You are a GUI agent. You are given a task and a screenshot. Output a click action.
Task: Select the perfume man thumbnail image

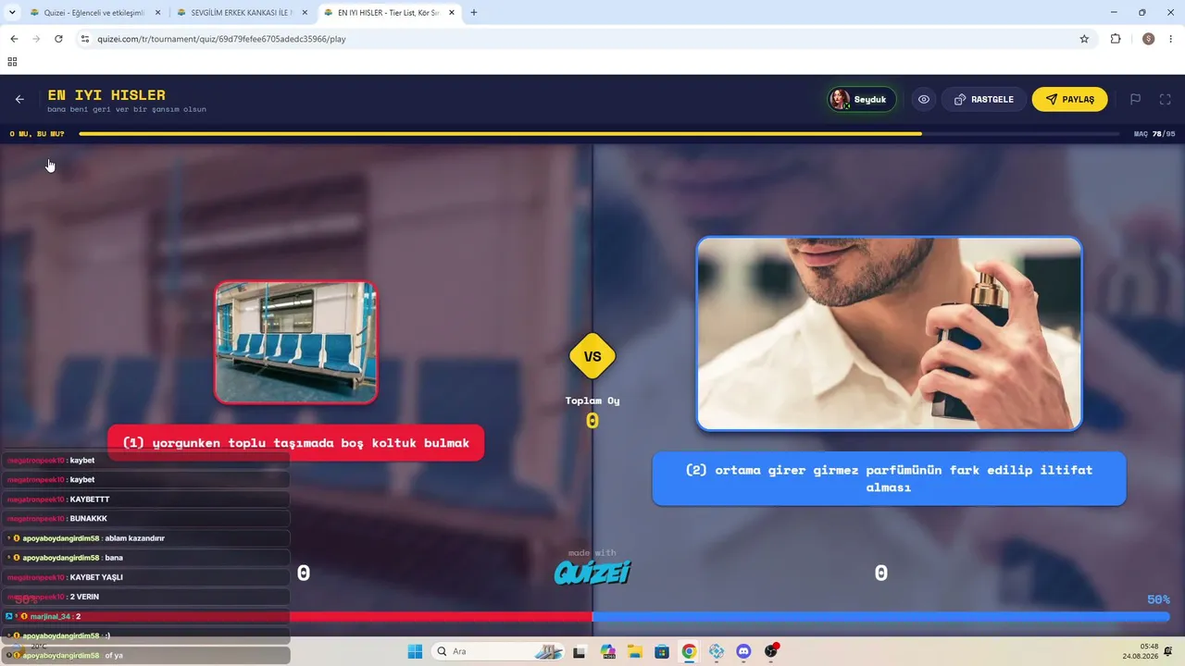pyautogui.click(x=889, y=334)
